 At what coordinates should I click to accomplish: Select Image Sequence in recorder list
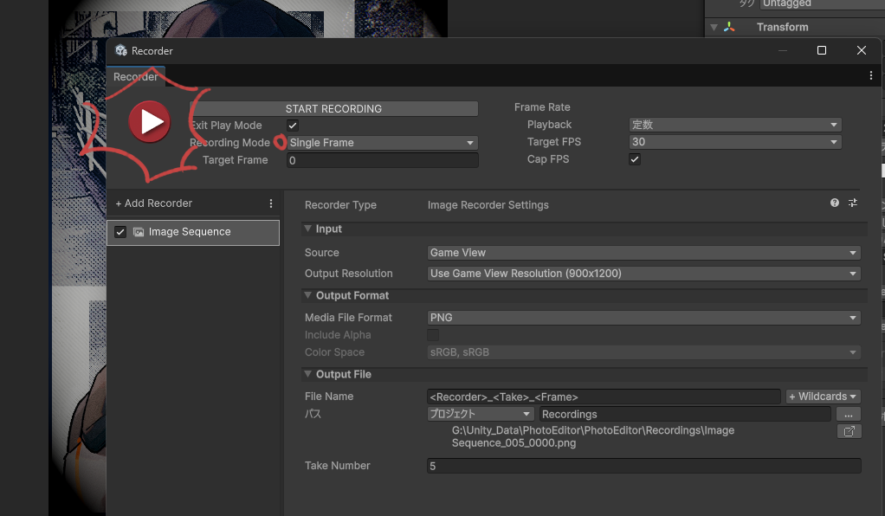pyautogui.click(x=190, y=232)
